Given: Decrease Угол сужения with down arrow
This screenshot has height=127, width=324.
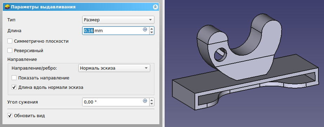Looking at the screenshot, I should 152,104.
